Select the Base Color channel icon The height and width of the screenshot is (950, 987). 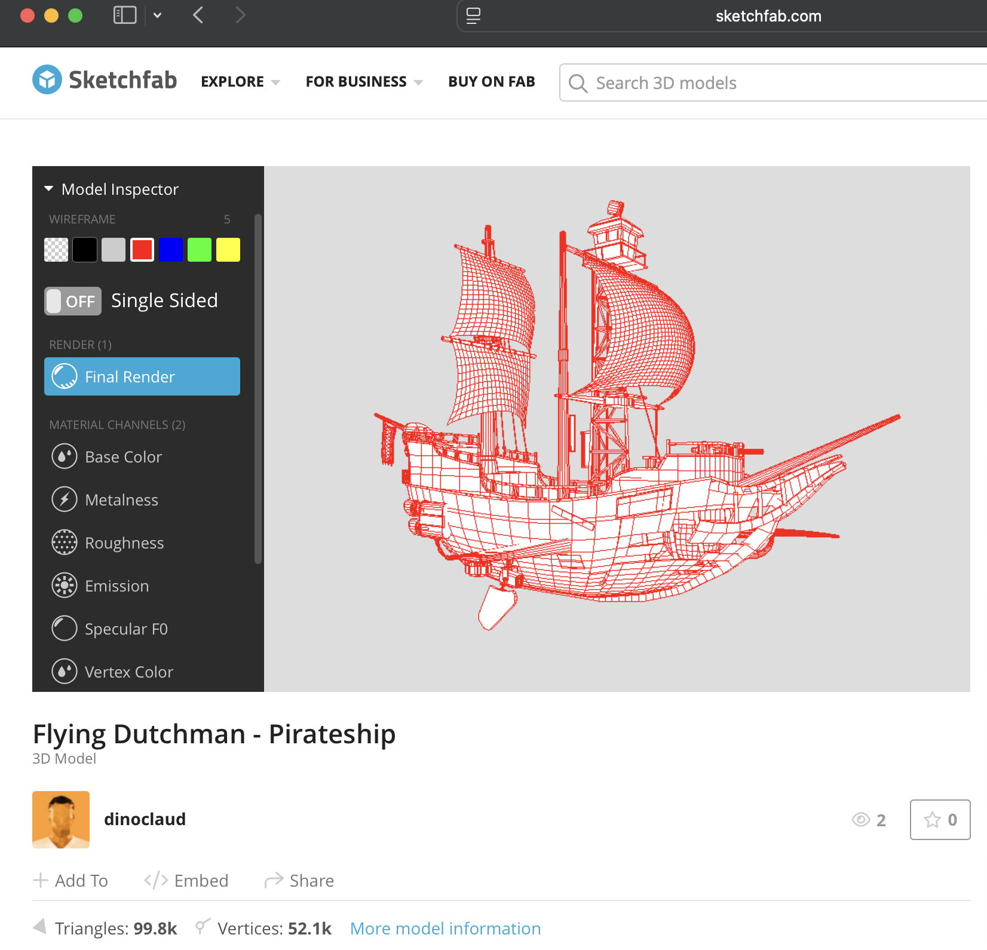tap(65, 456)
